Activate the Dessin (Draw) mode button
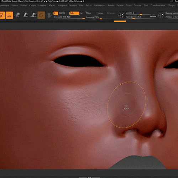Viewport: 178px width, 178px height. pyautogui.click(x=9, y=15)
